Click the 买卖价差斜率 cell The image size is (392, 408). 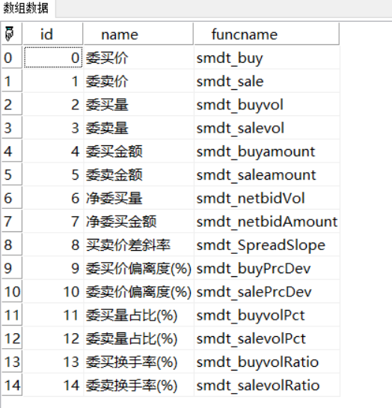[138, 245]
